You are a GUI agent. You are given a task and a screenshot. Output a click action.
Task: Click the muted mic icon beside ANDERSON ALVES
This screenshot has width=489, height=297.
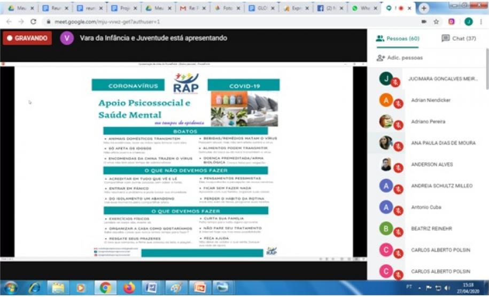(398, 168)
